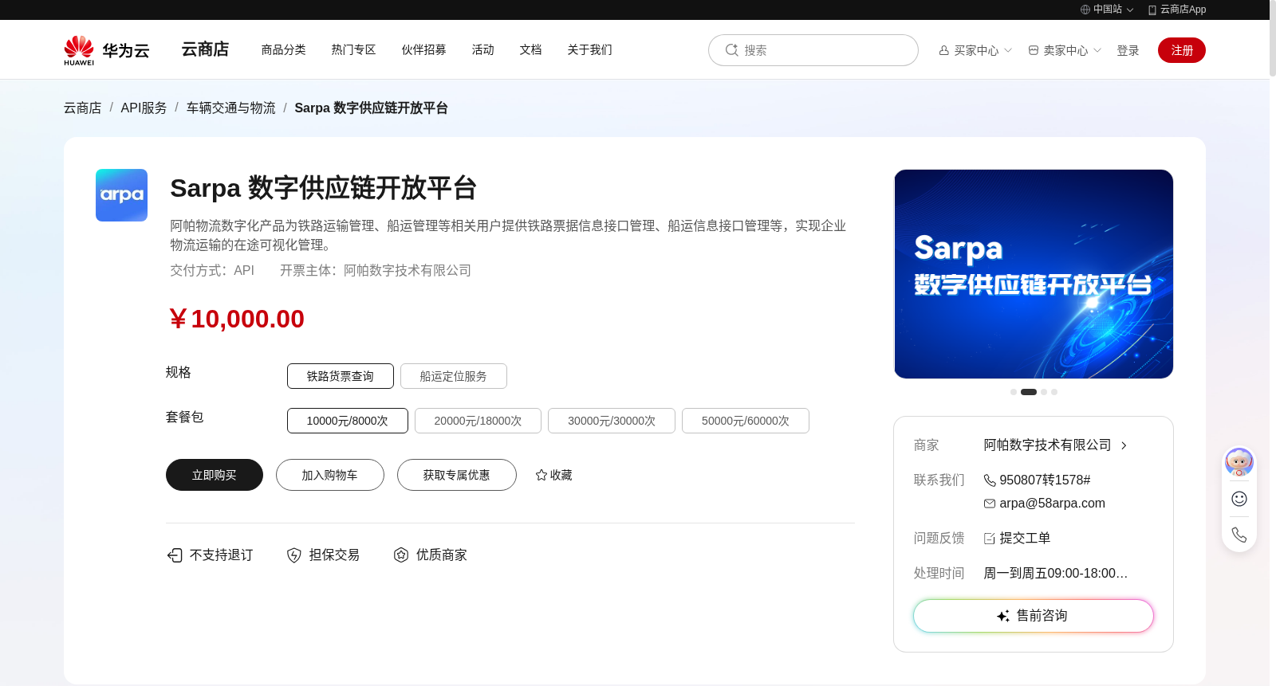This screenshot has width=1276, height=686.
Task: Click the seller center shop icon
Action: [x=1034, y=50]
